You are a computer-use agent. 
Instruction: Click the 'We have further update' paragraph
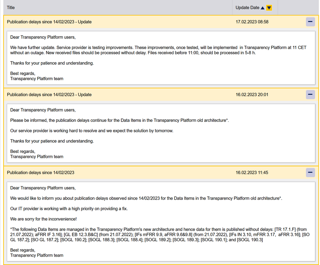158,50
